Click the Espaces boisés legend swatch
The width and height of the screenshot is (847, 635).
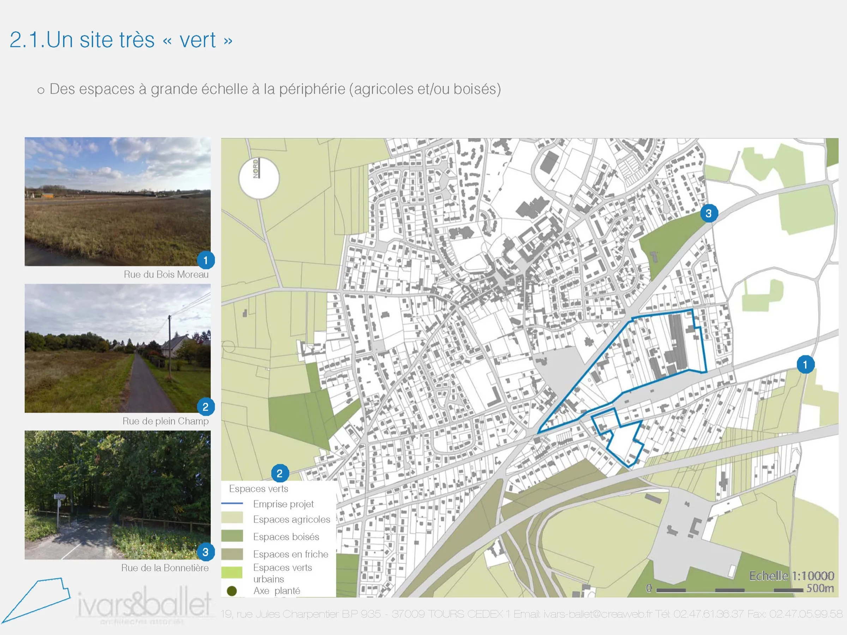232,536
